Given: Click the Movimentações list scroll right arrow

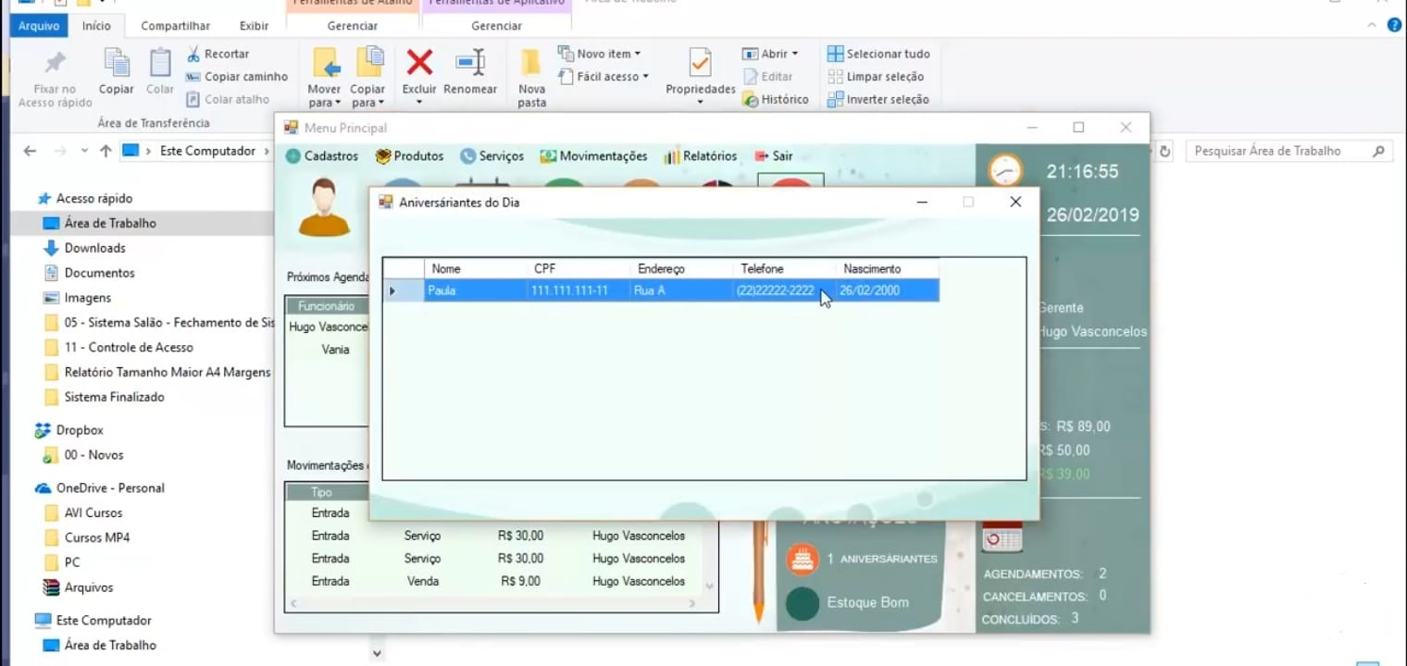Looking at the screenshot, I should point(691,603).
